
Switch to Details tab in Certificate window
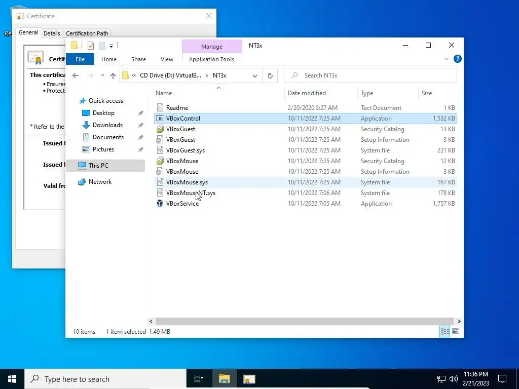click(52, 33)
